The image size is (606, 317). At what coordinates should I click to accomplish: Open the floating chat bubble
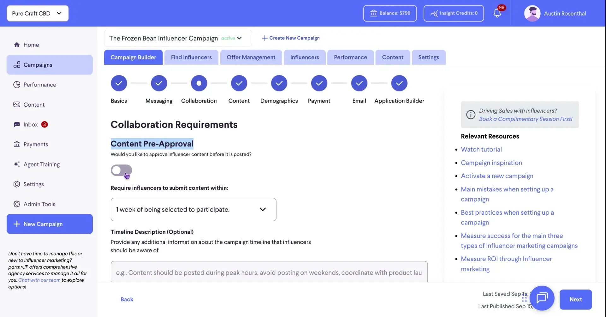coord(542,298)
